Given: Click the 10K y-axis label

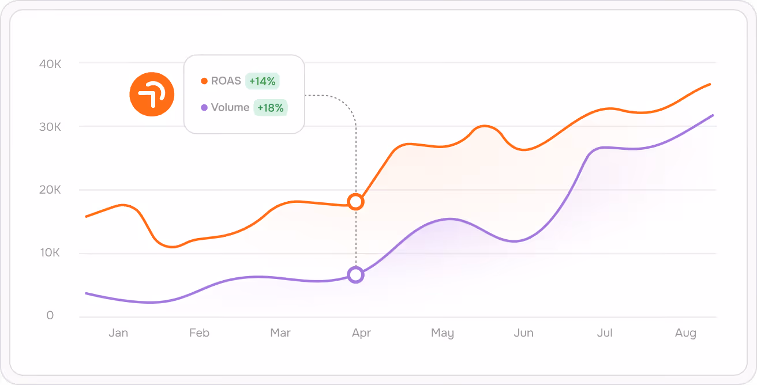Looking at the screenshot, I should 50,253.
